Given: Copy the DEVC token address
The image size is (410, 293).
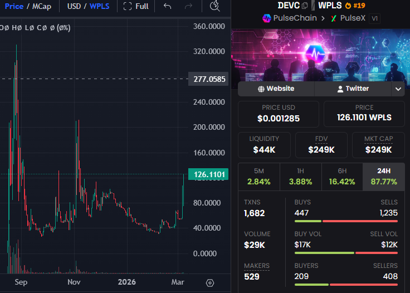Looking at the screenshot, I should 305,6.
